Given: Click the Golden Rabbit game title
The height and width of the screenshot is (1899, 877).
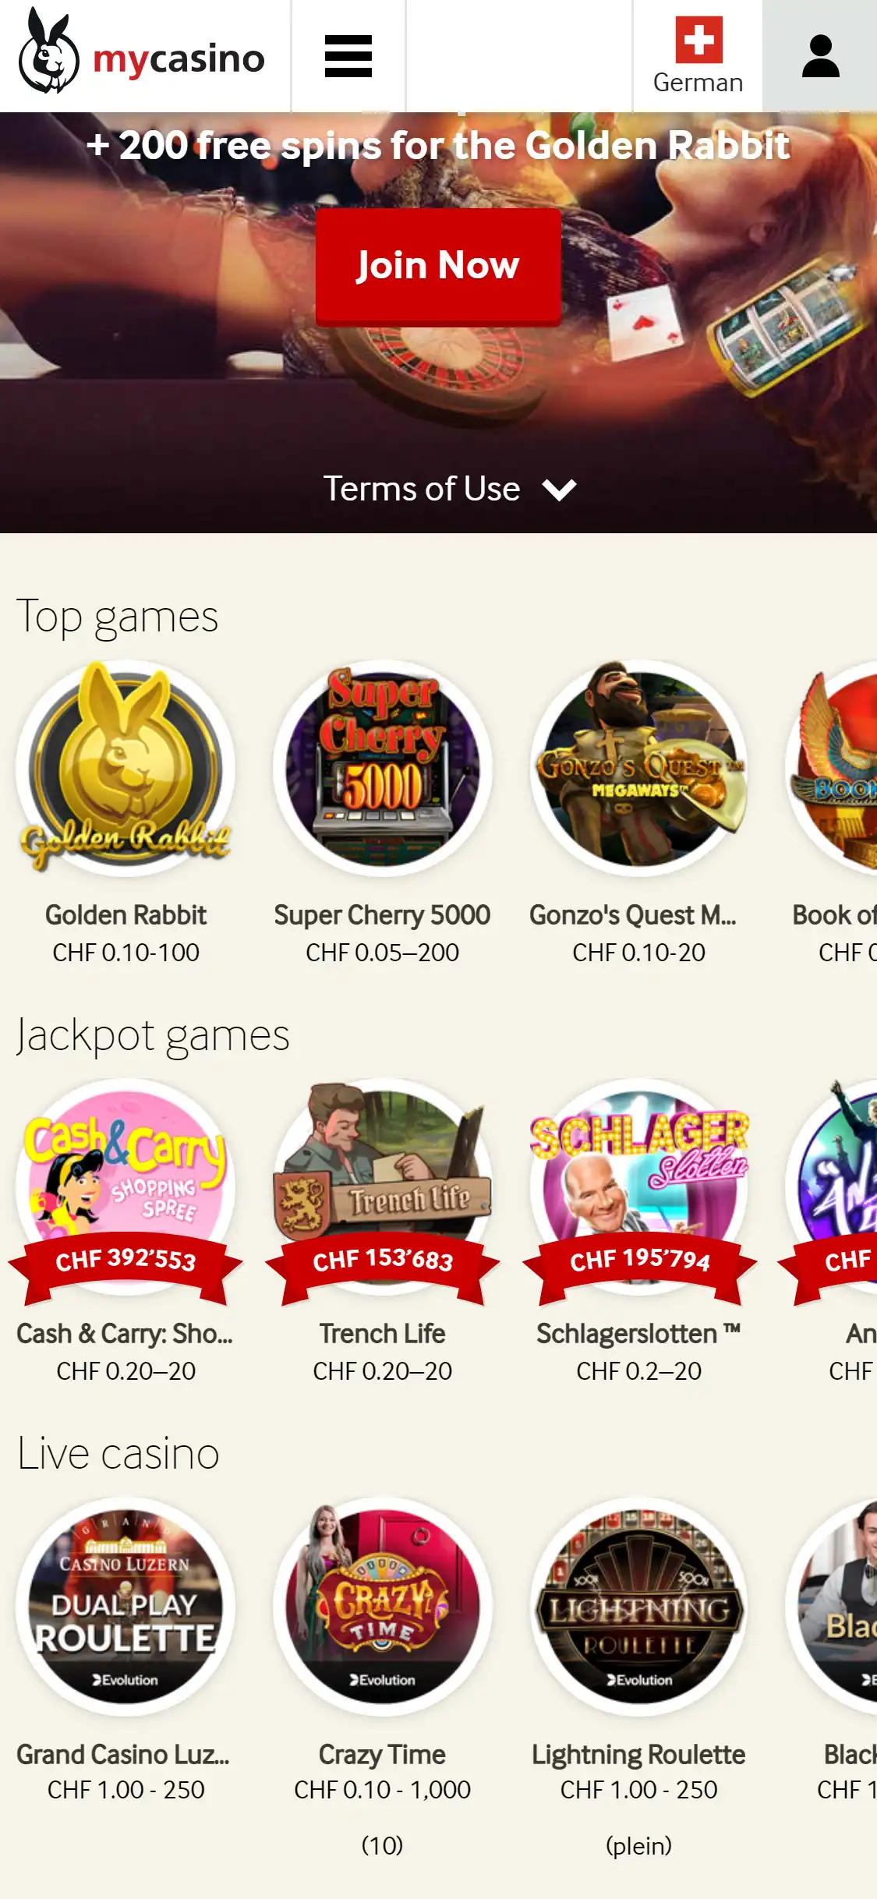Looking at the screenshot, I should (126, 915).
